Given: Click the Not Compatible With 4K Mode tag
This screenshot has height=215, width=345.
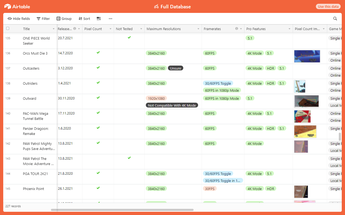Looking at the screenshot, I should coord(172,105).
